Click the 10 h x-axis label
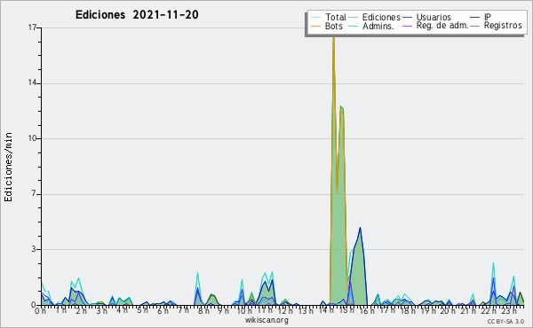Image resolution: width=533 pixels, height=328 pixels. pos(244,310)
